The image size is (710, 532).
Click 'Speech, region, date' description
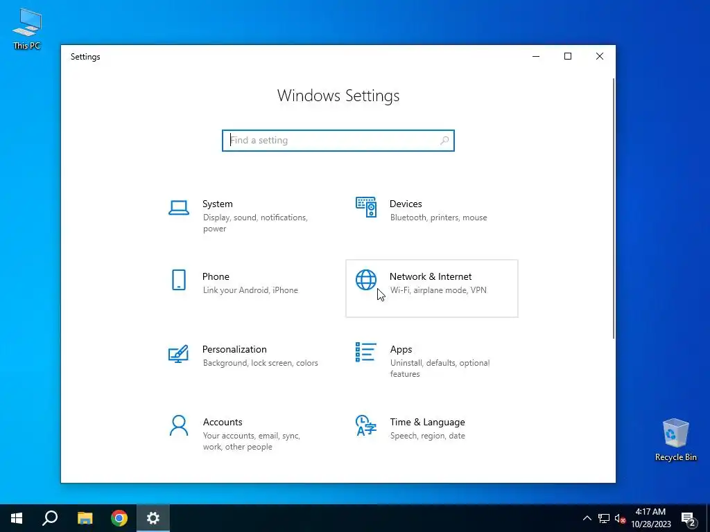coord(427,436)
